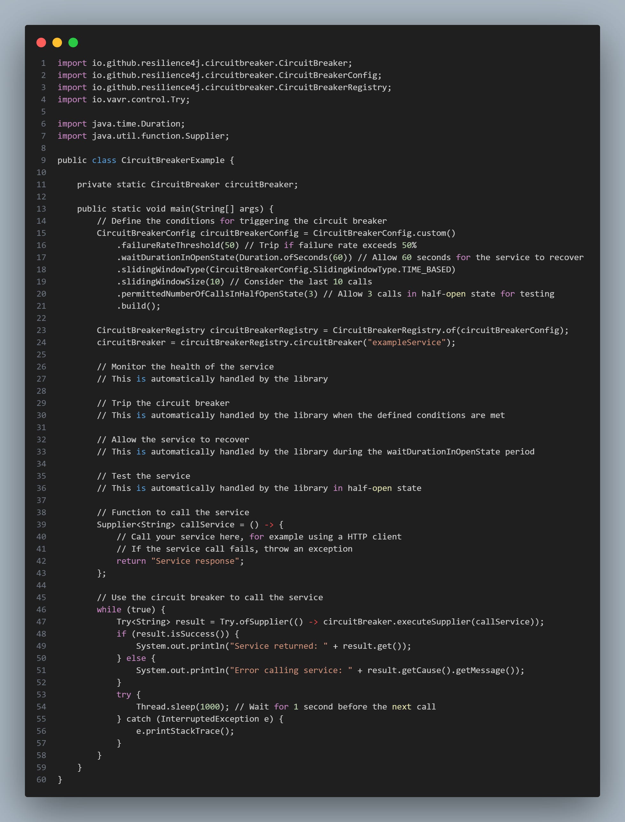Click the "Service returned: " string
The width and height of the screenshot is (625, 822).
pos(279,646)
